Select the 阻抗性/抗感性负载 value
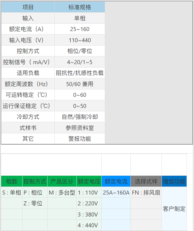The height and width of the screenshot is (231, 194). (80, 73)
